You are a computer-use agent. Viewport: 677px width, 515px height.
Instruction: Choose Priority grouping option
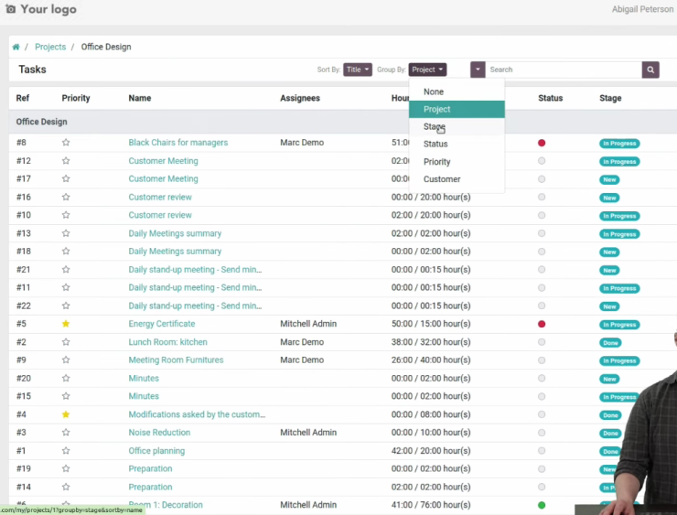(457, 162)
